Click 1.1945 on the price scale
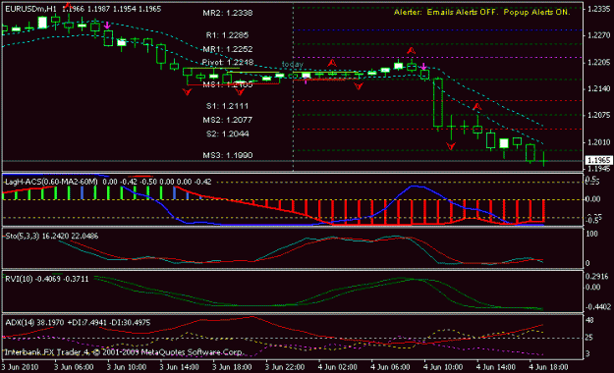Screen dimensions: 614x373 [599, 169]
